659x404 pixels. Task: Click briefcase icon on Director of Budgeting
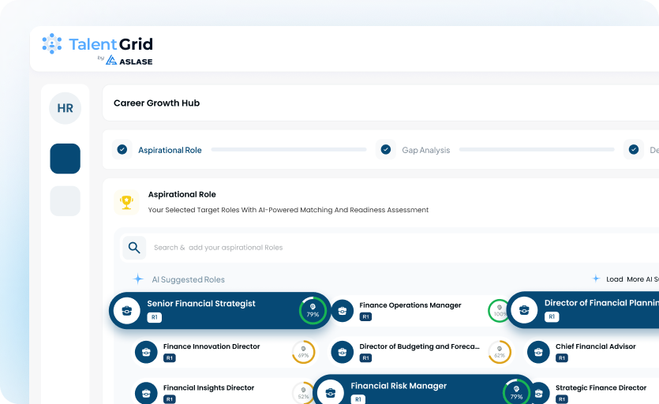[343, 352]
